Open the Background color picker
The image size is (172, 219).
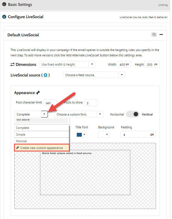click(x=103, y=135)
